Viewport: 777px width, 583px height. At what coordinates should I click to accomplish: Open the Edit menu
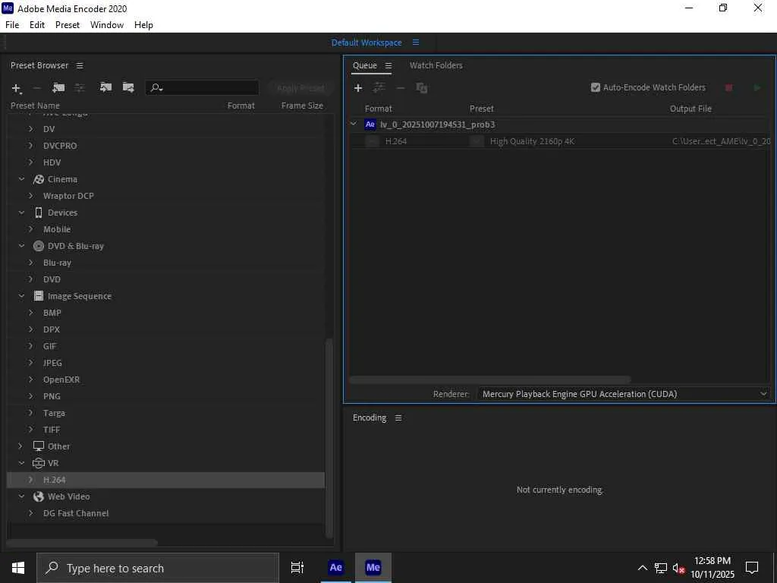pyautogui.click(x=37, y=25)
